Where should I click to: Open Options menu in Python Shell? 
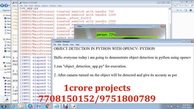pos(45,6)
